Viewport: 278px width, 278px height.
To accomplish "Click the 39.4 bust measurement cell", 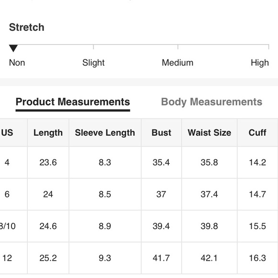I will click(162, 226).
